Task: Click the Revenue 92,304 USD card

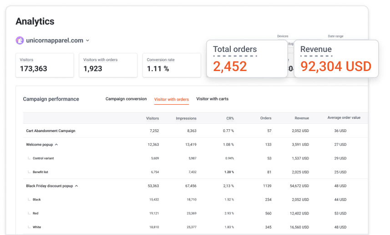Action: [x=336, y=59]
